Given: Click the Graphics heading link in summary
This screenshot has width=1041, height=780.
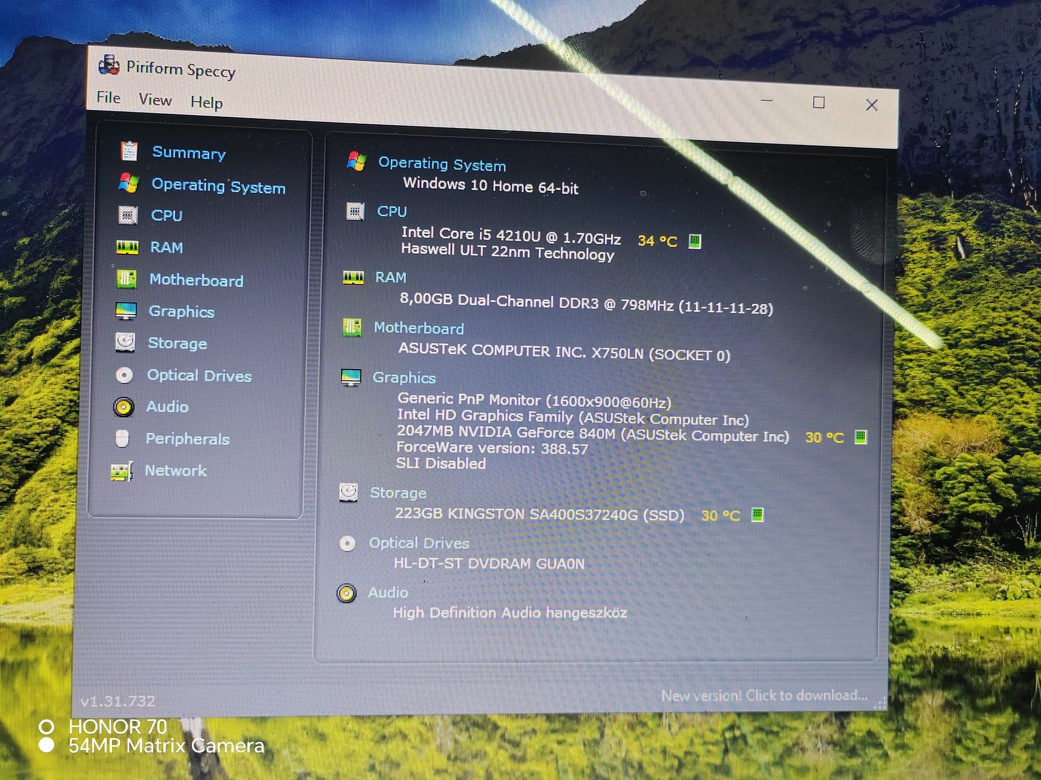Looking at the screenshot, I should coord(404,378).
